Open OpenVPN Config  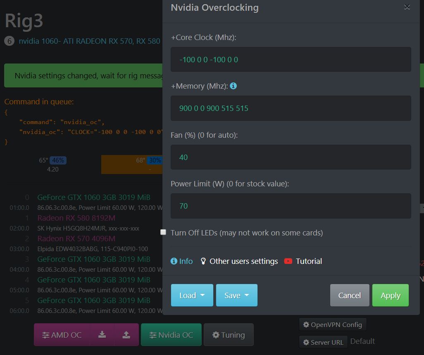[x=333, y=324]
